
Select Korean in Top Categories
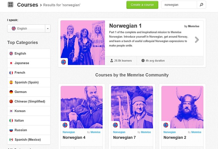click(29, 111)
